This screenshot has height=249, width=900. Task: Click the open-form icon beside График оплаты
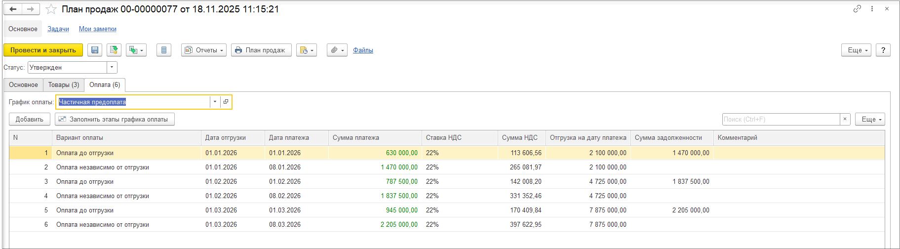[x=226, y=102]
